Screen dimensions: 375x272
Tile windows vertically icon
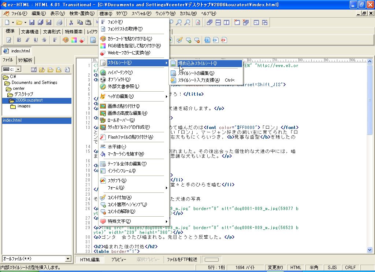coord(226,22)
